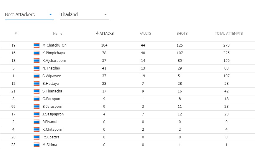Click the flag icon beside S.Wipawee
Screen dimensions: 255x149
coord(37,76)
